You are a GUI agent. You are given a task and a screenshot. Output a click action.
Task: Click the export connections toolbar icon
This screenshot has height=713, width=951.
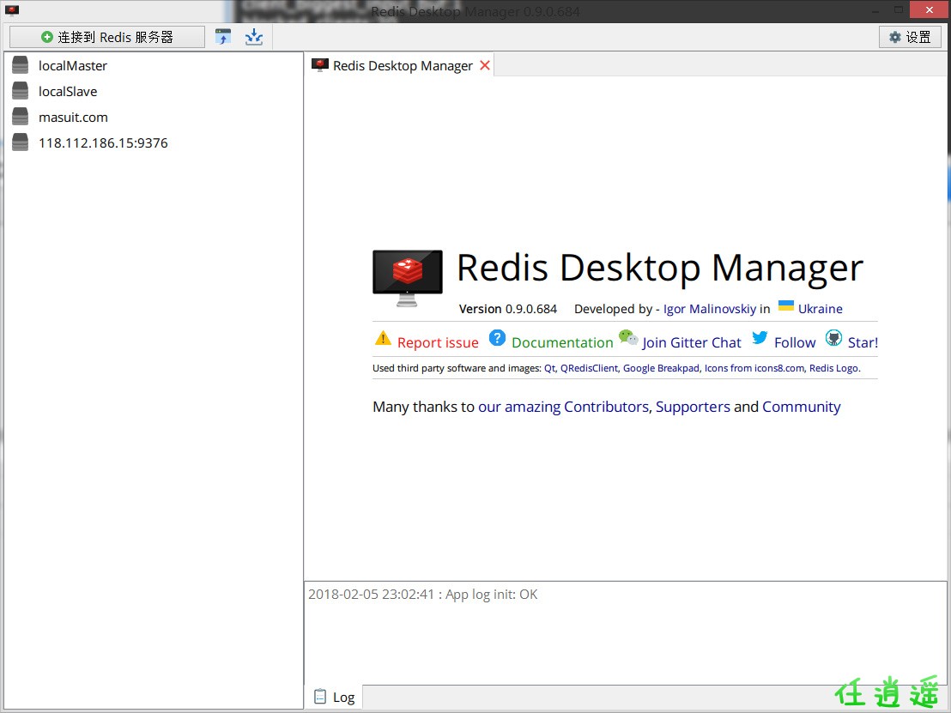254,37
